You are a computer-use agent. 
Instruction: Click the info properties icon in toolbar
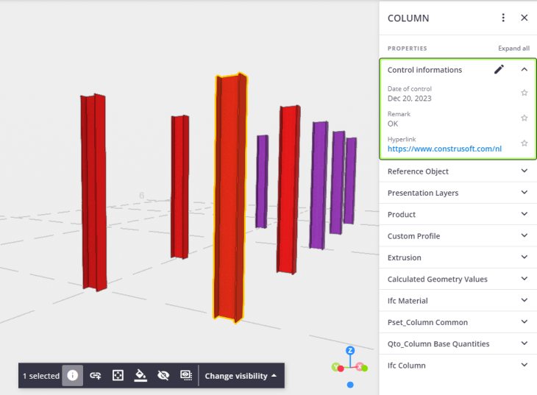(x=72, y=376)
